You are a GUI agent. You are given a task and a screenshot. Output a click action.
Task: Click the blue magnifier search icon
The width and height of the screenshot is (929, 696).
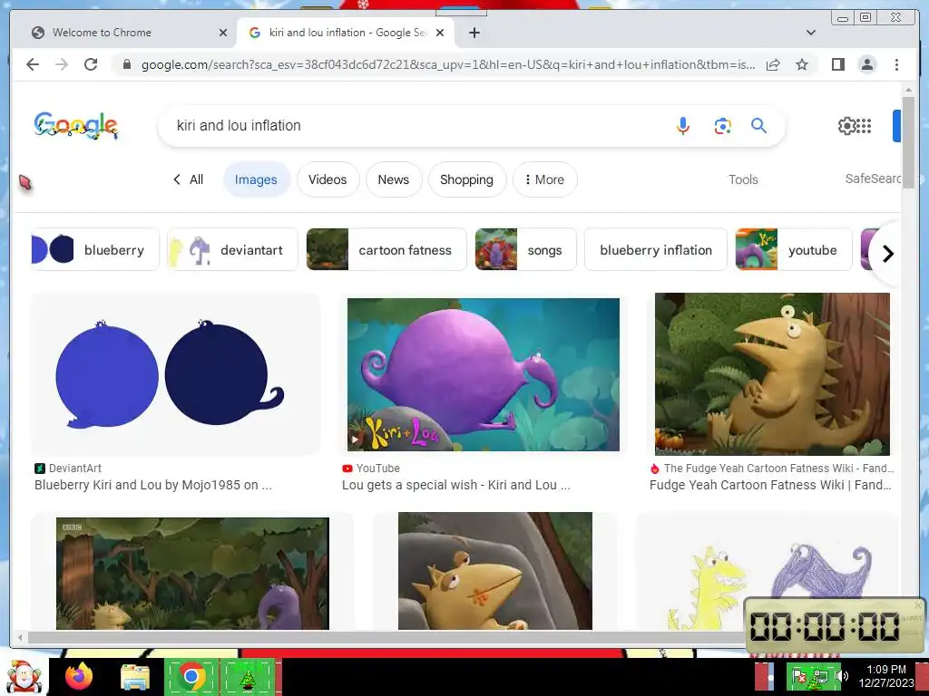click(x=759, y=125)
